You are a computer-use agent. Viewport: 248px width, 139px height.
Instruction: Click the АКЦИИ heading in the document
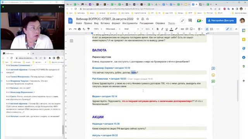(x=98, y=117)
